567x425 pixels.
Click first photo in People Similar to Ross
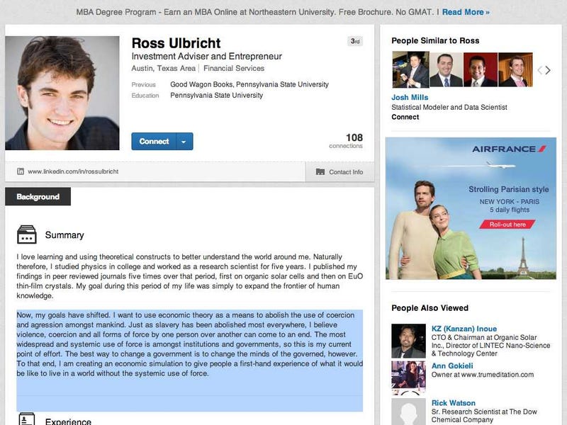[x=410, y=69]
